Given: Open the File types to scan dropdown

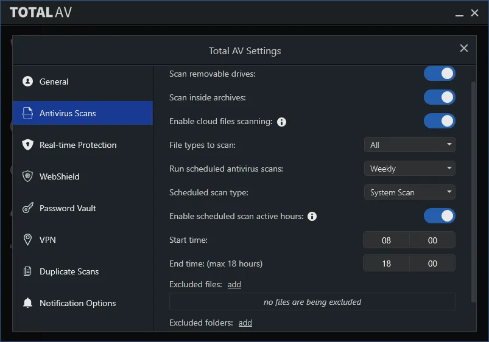Looking at the screenshot, I should 409,145.
